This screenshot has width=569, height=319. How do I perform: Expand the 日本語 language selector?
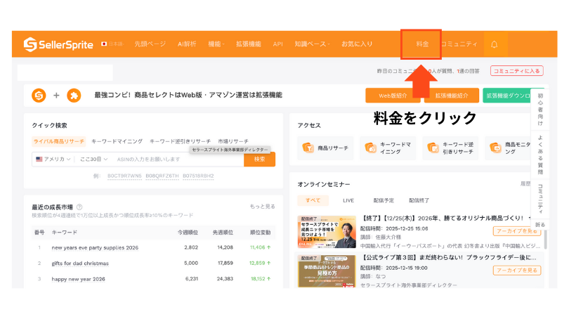click(112, 44)
